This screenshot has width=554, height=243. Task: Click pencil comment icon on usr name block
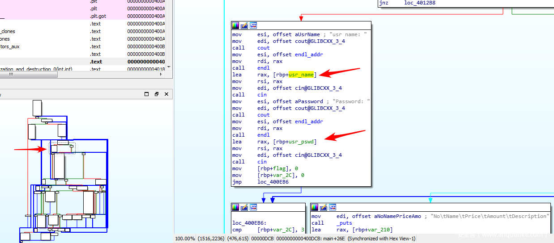coord(244,25)
